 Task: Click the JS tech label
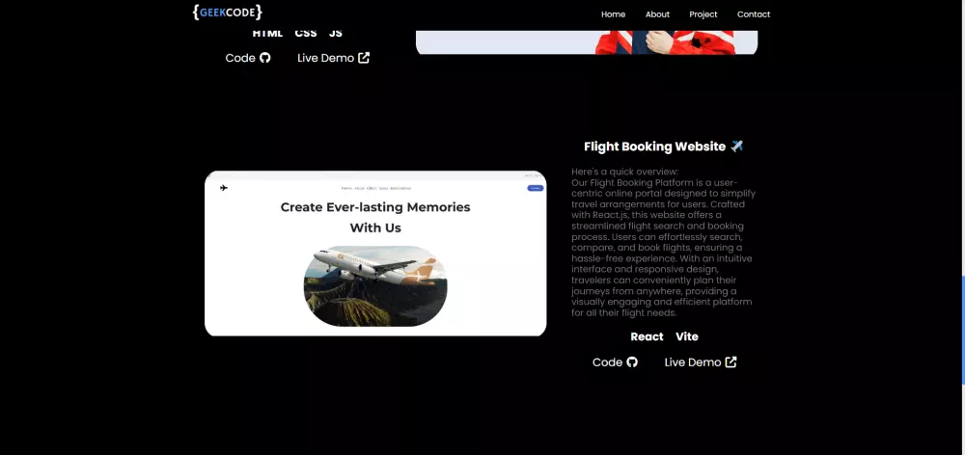(x=336, y=33)
